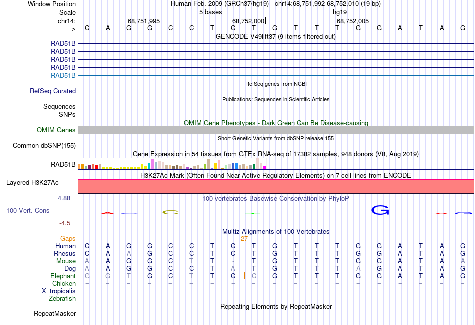Screen dimensions: 475x325
Task: Click the large blue G conservation logo
Action: click(x=380, y=210)
